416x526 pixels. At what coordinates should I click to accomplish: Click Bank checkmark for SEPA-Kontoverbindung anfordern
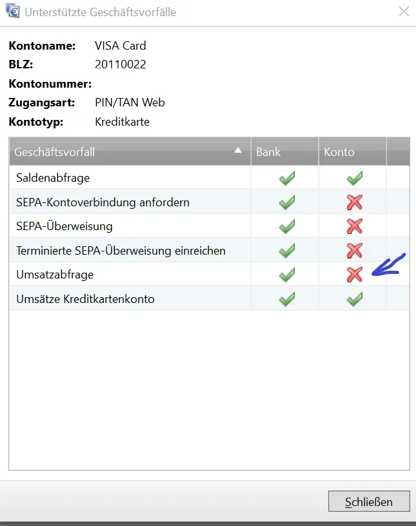click(x=287, y=202)
